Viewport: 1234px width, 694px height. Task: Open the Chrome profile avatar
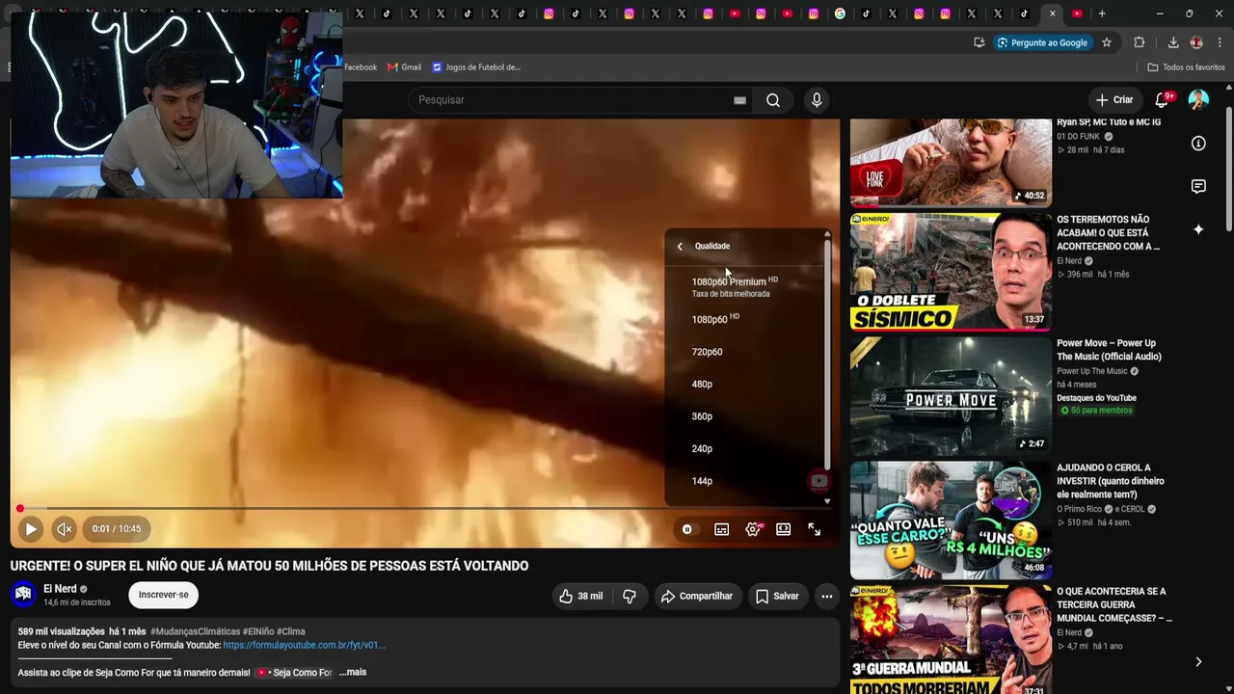(1196, 42)
